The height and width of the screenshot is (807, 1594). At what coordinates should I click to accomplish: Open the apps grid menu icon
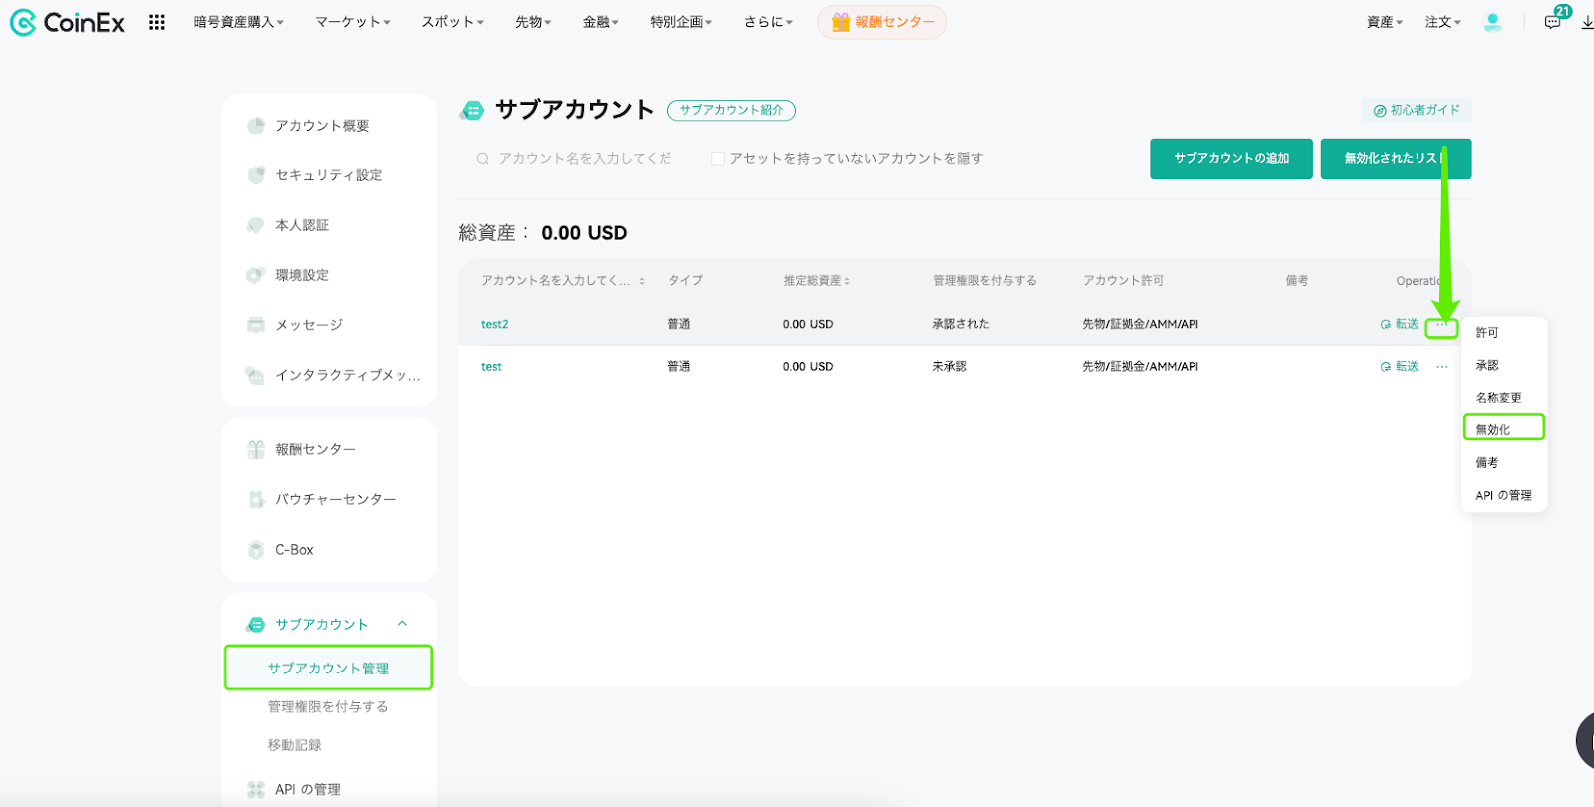(156, 22)
